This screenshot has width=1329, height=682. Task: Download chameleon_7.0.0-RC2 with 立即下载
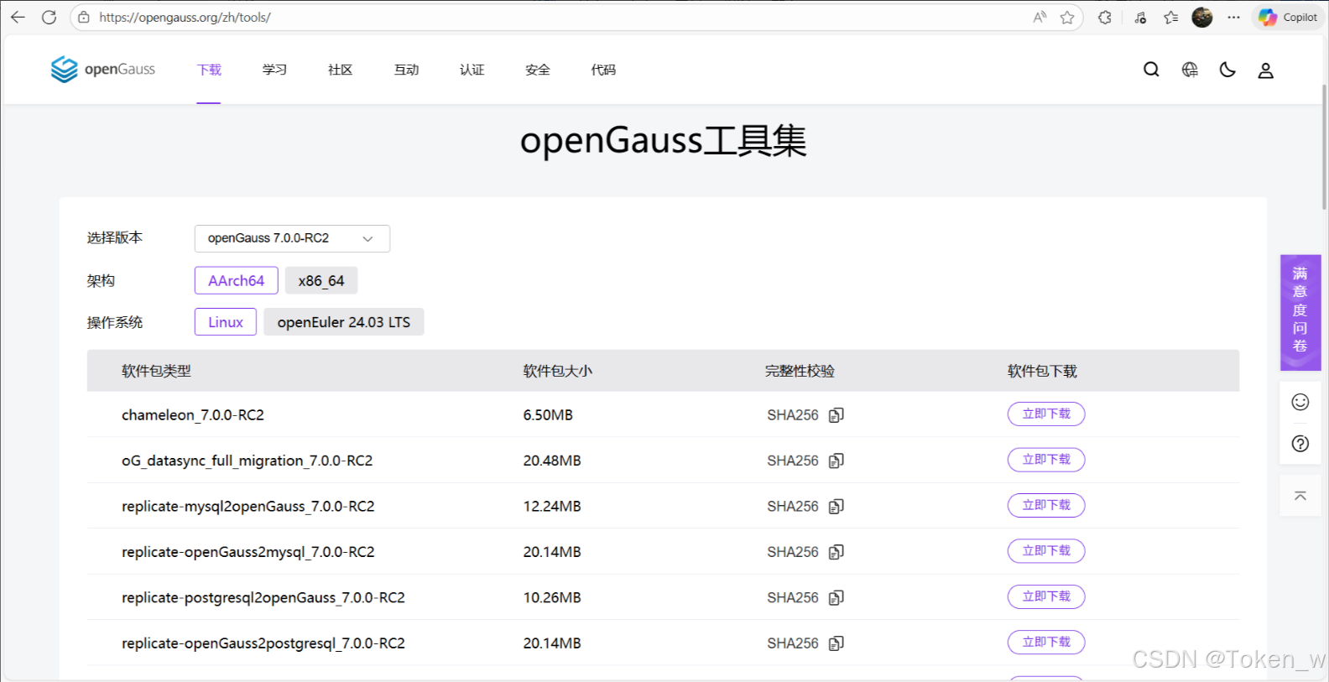(x=1046, y=414)
